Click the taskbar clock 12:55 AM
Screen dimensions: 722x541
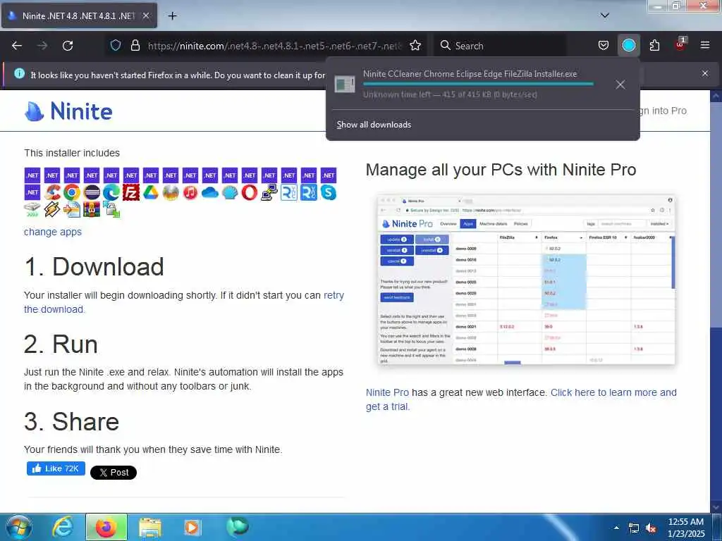[686, 527]
